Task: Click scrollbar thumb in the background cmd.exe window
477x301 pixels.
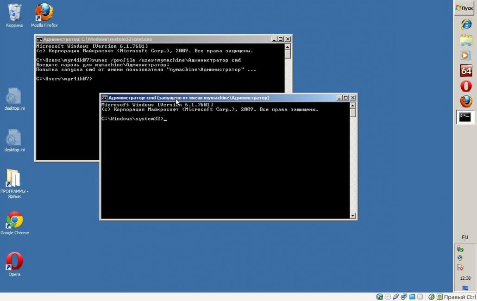Action: tap(288, 54)
